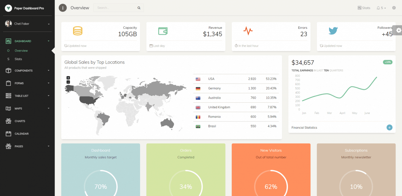The height and width of the screenshot is (196, 402).
Task: Click the Paper Dashboard Pro title link
Action: click(29, 8)
